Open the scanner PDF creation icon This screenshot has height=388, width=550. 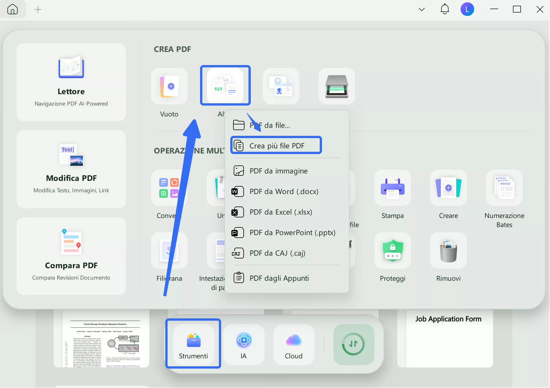point(337,86)
